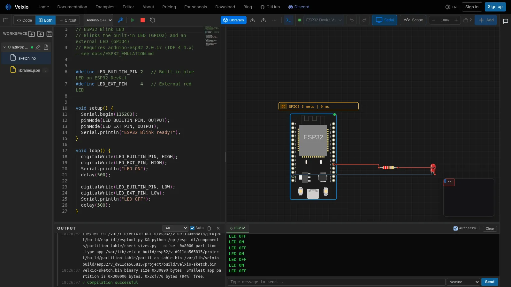Run the simulation with play button

click(133, 20)
